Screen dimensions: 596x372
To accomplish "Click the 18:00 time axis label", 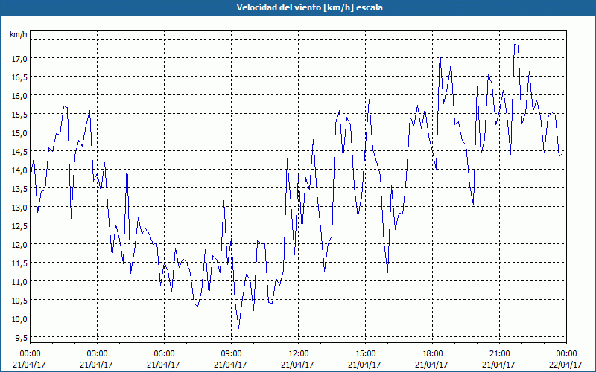I will click(433, 353).
